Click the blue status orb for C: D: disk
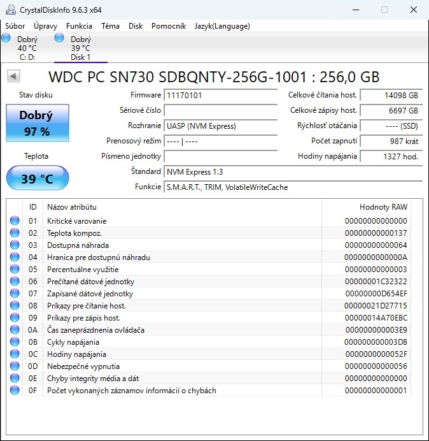 click(6, 38)
